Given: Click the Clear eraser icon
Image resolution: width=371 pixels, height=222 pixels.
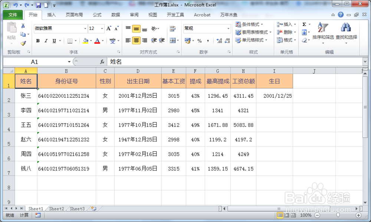Looking at the screenshot, I should 304,40.
